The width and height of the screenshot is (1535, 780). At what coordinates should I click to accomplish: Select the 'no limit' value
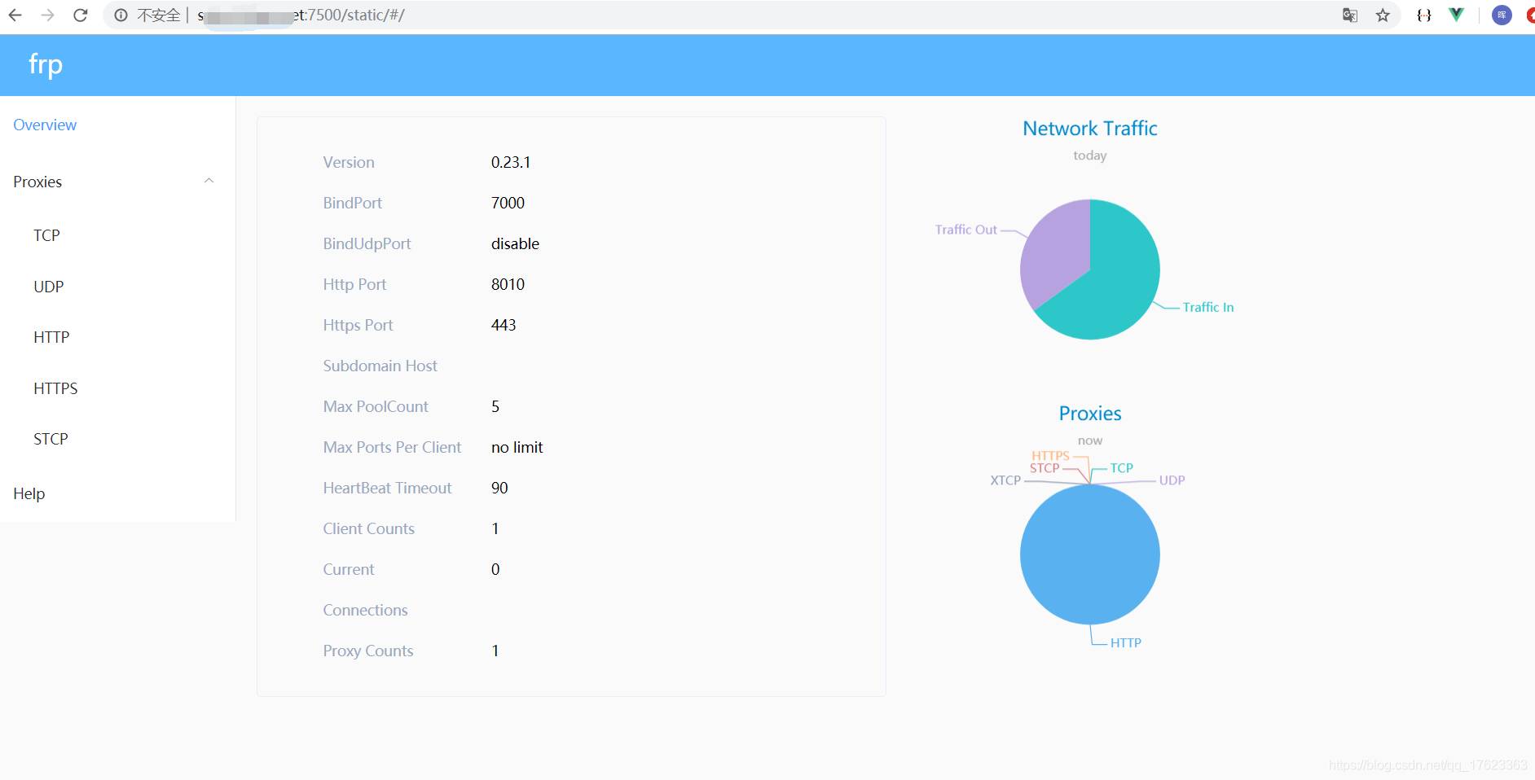[517, 447]
